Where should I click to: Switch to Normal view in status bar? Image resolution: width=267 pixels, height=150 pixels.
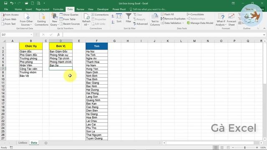[x=216, y=147]
